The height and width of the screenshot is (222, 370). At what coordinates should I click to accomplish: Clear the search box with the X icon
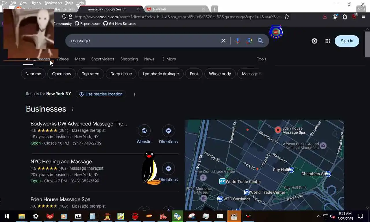tap(223, 41)
